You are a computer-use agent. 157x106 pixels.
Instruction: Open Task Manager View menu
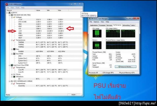click(102, 22)
